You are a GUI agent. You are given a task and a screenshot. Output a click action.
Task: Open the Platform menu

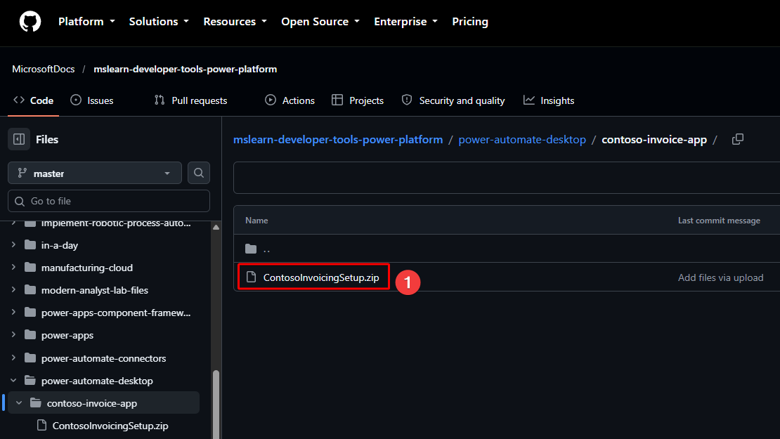86,22
